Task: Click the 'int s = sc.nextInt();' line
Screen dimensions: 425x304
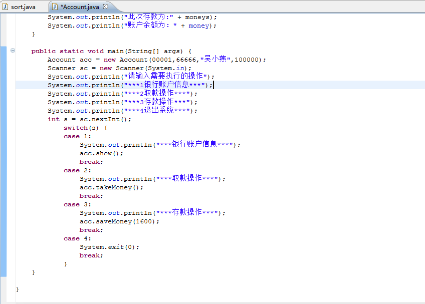Action: (89, 120)
